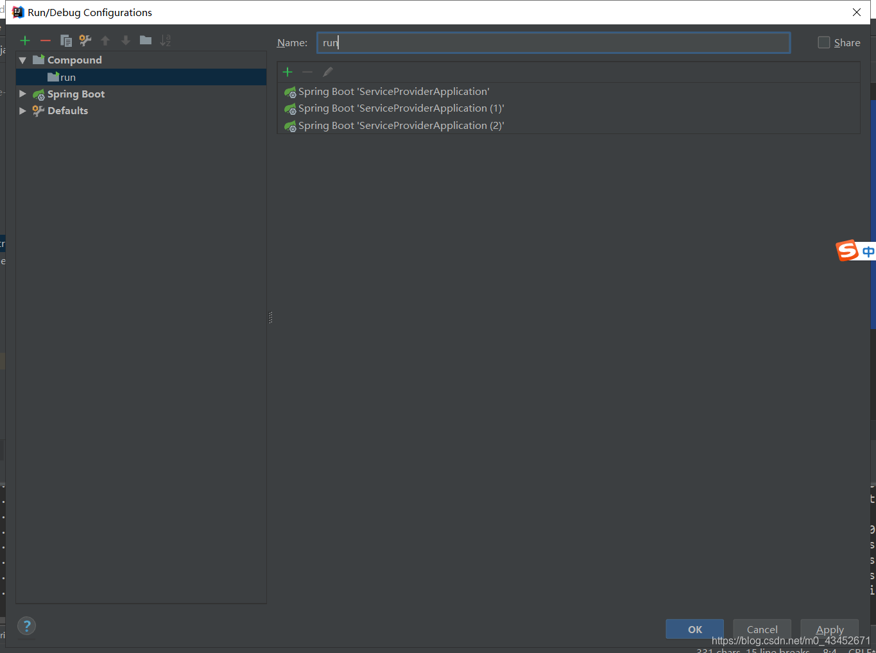Viewport: 876px width, 653px height.
Task: Expand the Spring Boot tree node
Action: (x=22, y=94)
